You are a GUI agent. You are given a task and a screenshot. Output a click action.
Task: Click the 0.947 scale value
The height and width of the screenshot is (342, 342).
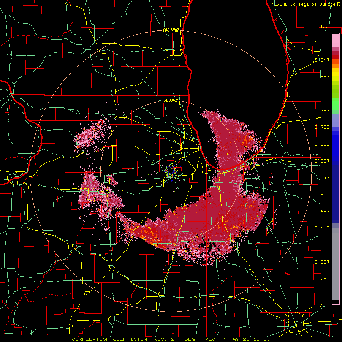pos(322,60)
